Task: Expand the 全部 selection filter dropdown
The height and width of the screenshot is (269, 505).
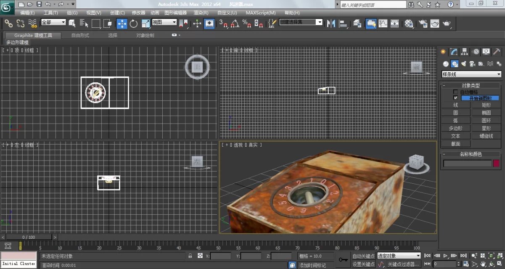Action: 53,22
